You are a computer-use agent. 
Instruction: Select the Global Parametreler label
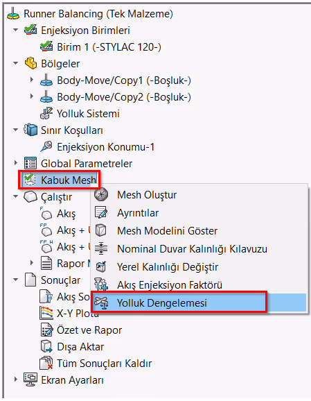point(87,164)
